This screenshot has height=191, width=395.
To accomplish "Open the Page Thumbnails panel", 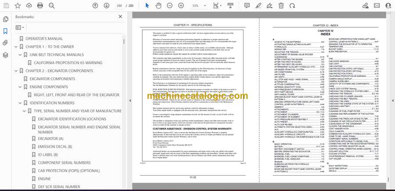I will pos(5,19).
